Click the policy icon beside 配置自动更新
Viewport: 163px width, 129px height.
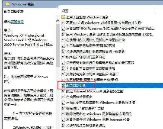pyautogui.click(x=63, y=85)
